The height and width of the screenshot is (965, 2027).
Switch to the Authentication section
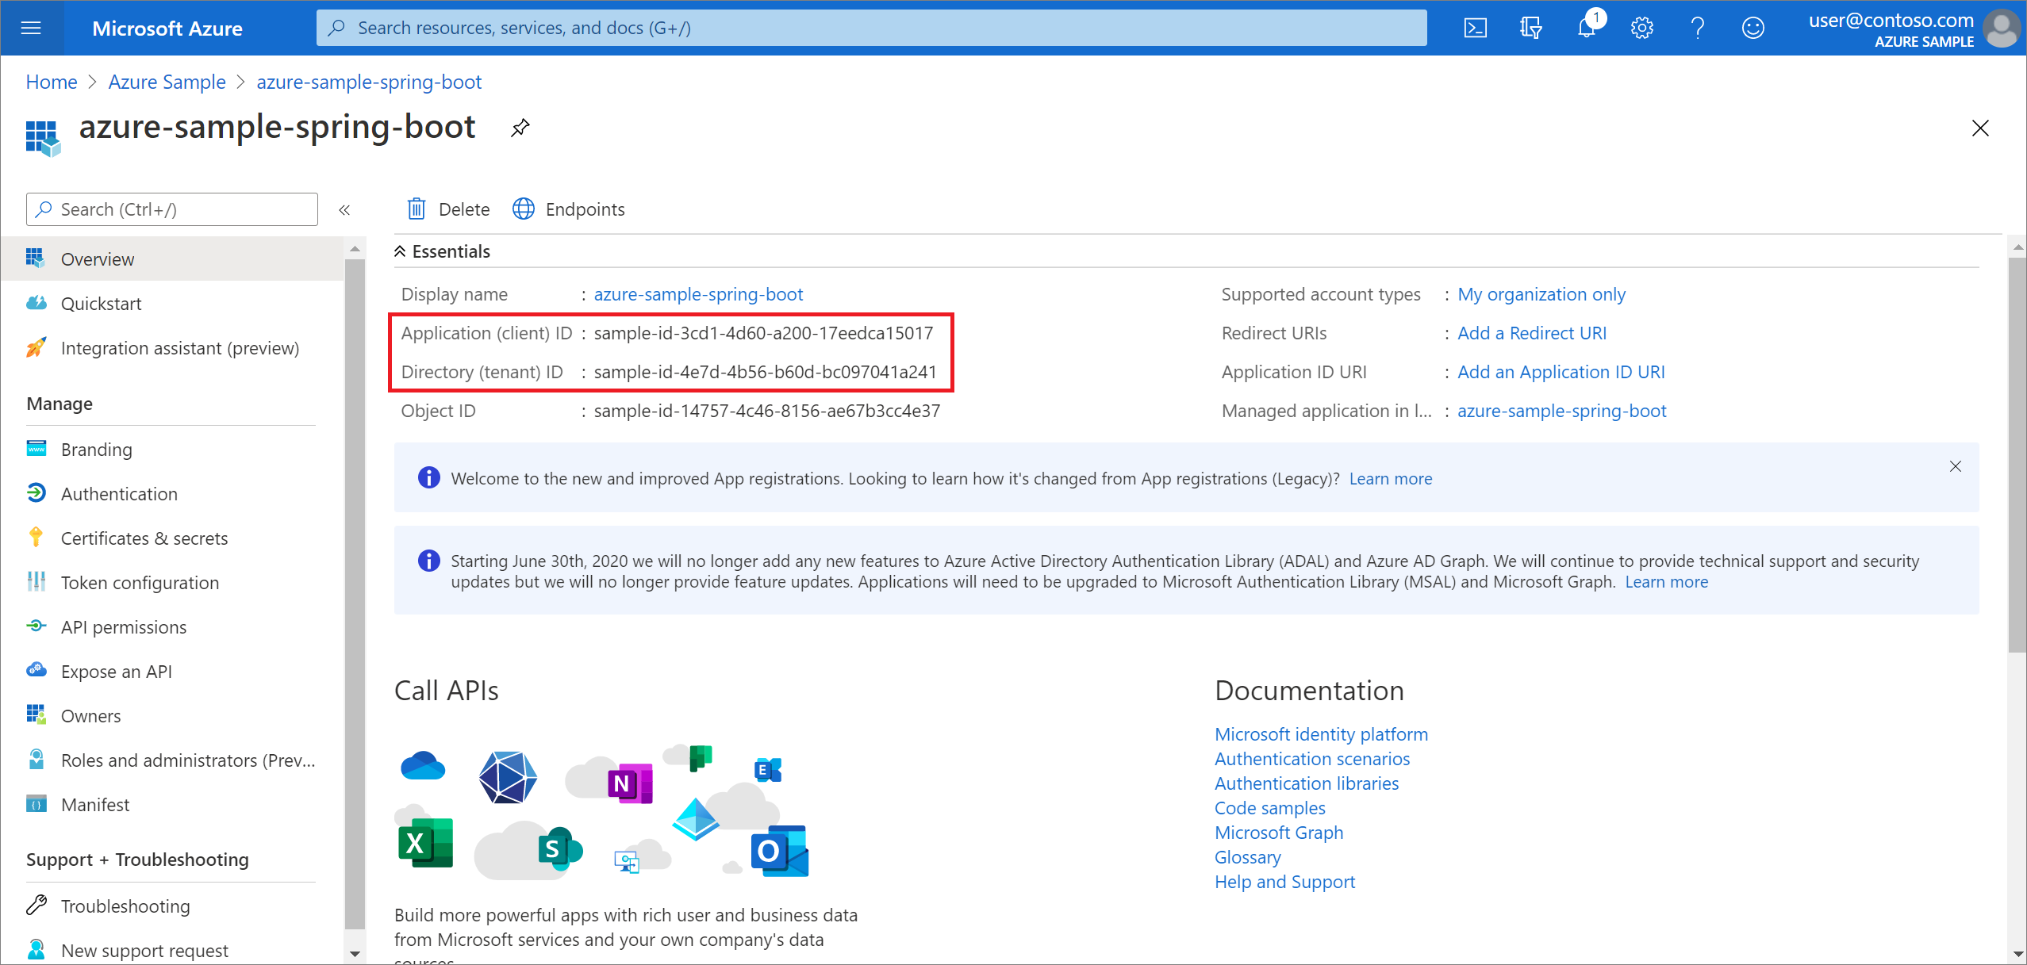tap(119, 492)
